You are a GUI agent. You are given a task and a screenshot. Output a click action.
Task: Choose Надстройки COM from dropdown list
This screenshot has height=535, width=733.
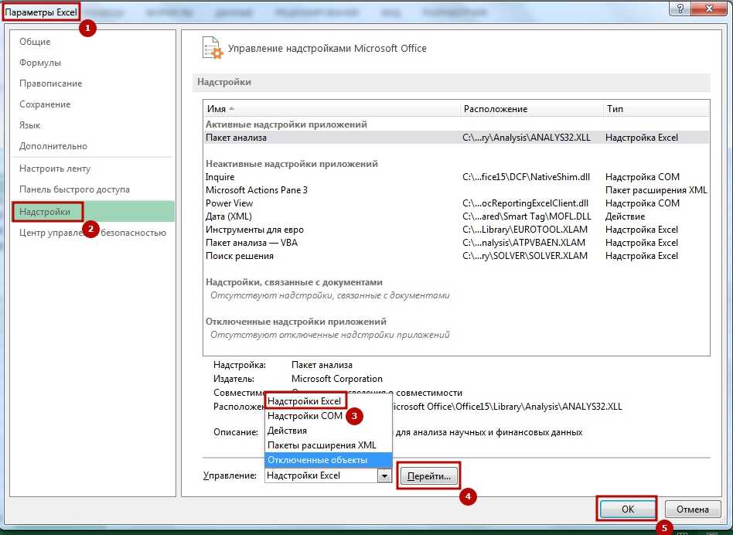305,416
